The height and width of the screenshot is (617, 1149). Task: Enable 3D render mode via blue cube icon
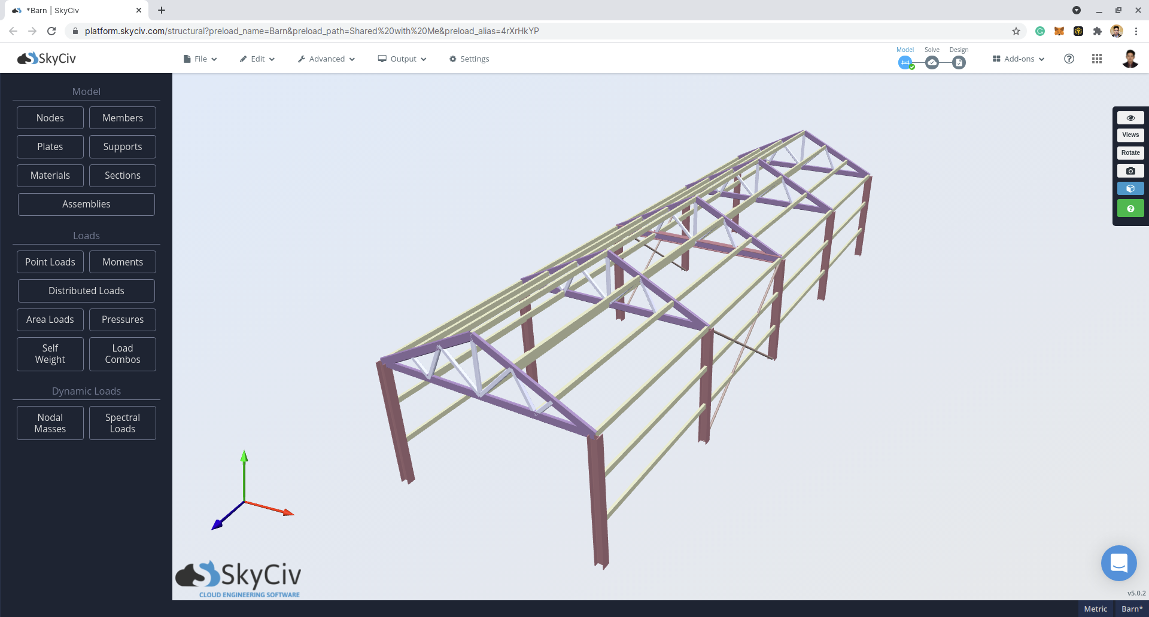1130,188
